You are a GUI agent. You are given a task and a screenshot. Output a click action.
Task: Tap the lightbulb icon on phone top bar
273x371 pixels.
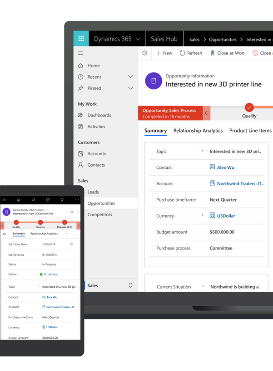click(62, 200)
